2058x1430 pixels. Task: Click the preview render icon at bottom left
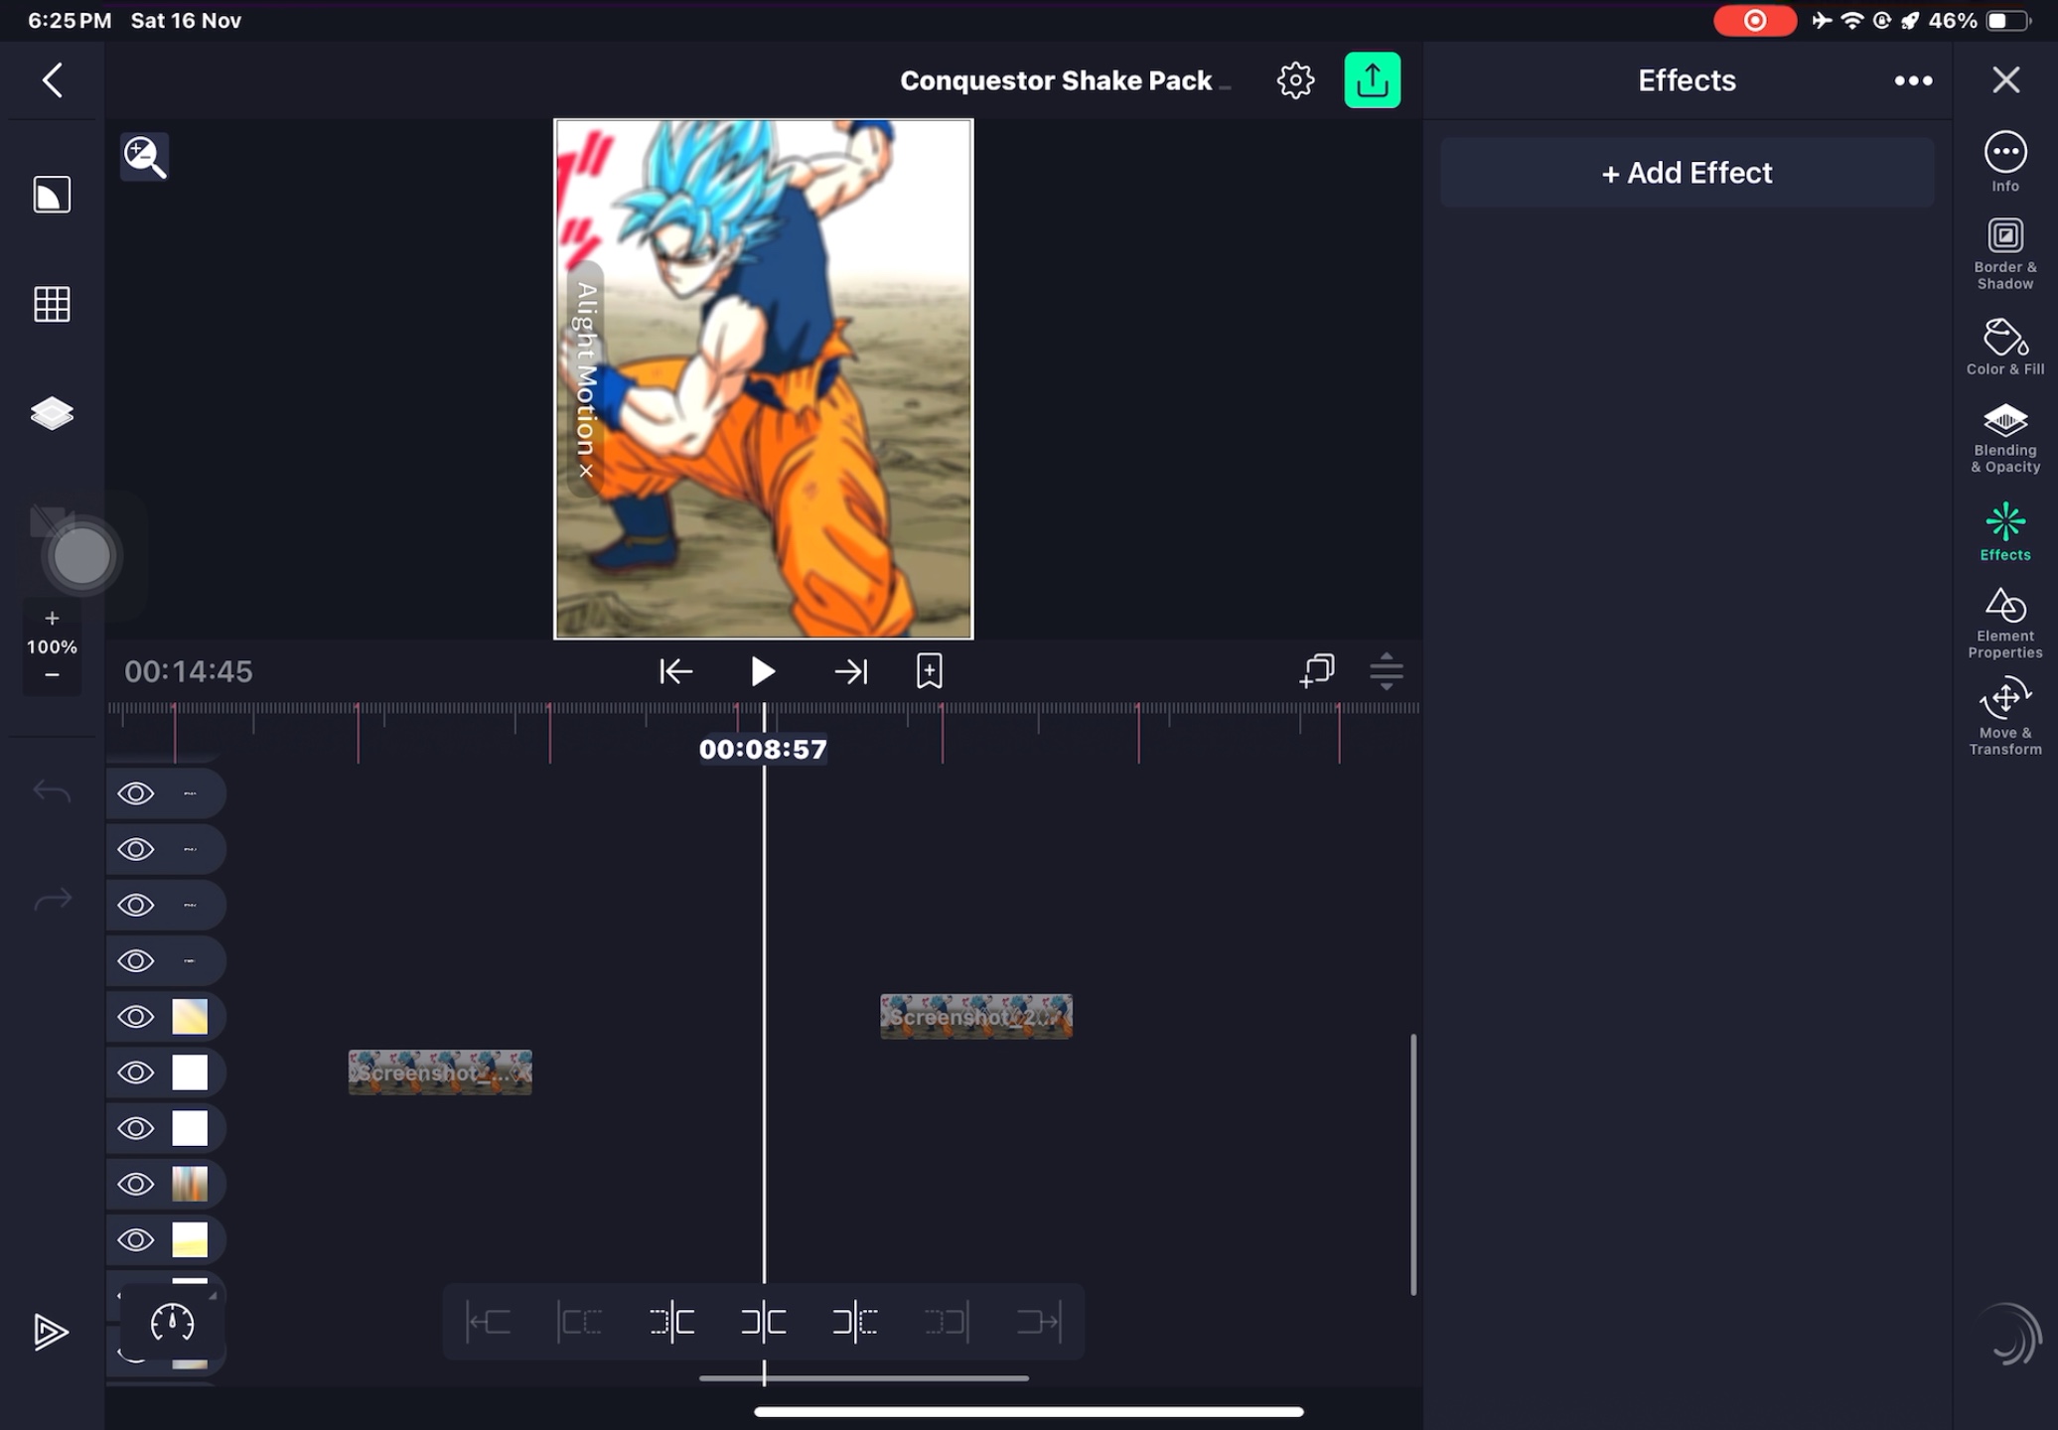click(x=50, y=1332)
